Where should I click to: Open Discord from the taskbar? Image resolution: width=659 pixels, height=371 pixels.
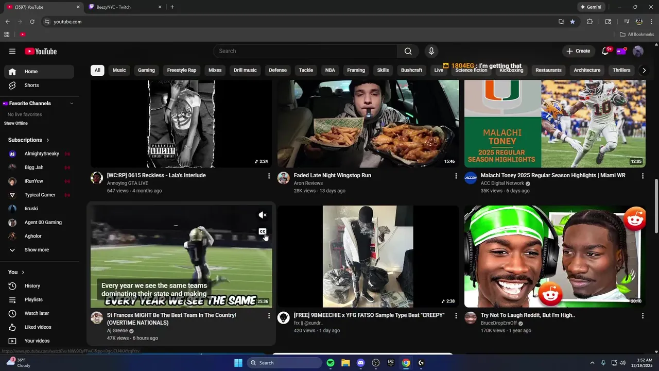[360, 363]
